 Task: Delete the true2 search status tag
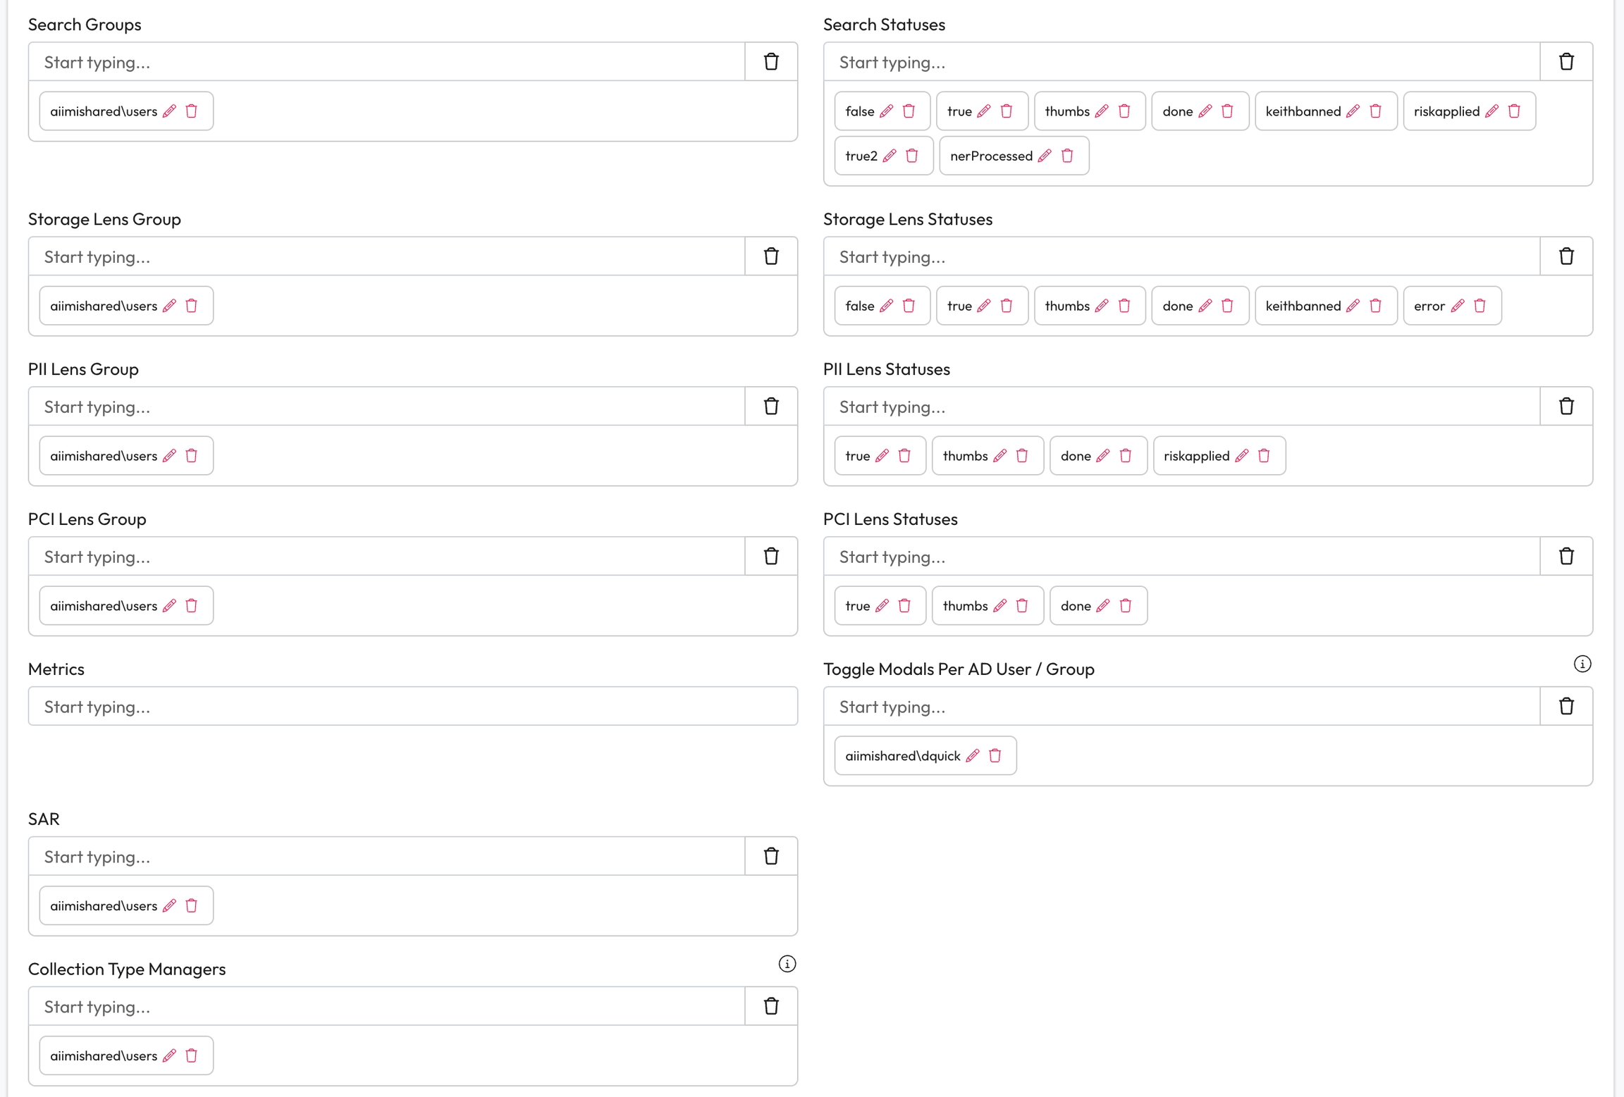point(911,156)
